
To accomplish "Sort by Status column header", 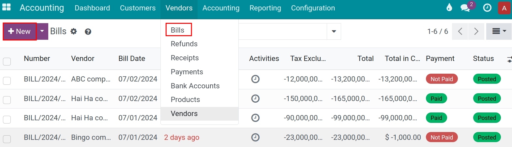I will pos(483,58).
